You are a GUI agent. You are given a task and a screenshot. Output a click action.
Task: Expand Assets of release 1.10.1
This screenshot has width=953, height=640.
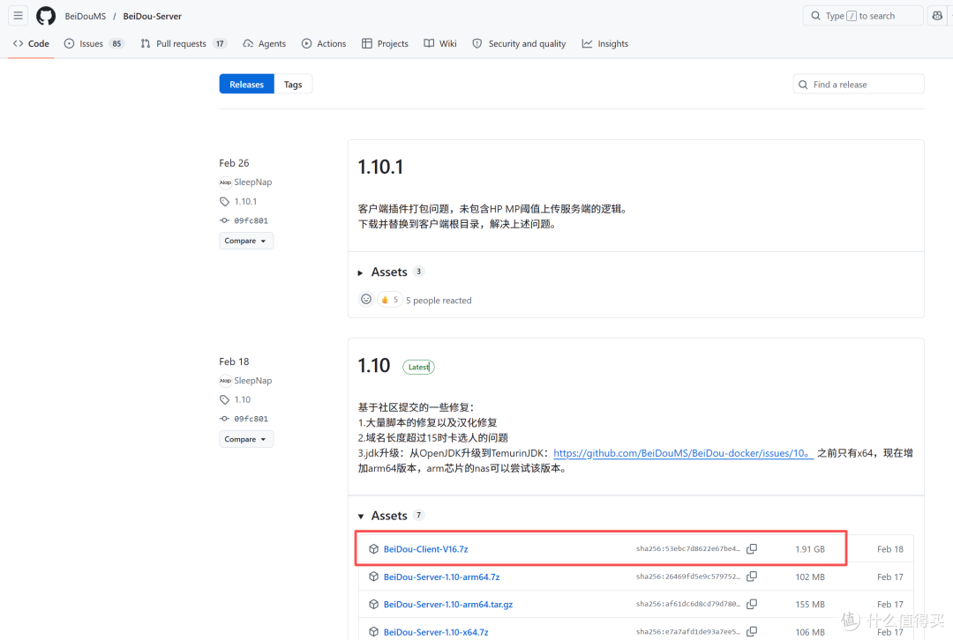389,272
